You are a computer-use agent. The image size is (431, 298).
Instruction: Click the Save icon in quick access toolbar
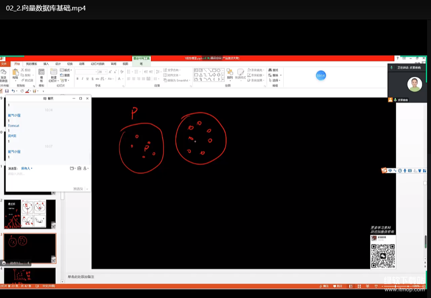(7, 91)
